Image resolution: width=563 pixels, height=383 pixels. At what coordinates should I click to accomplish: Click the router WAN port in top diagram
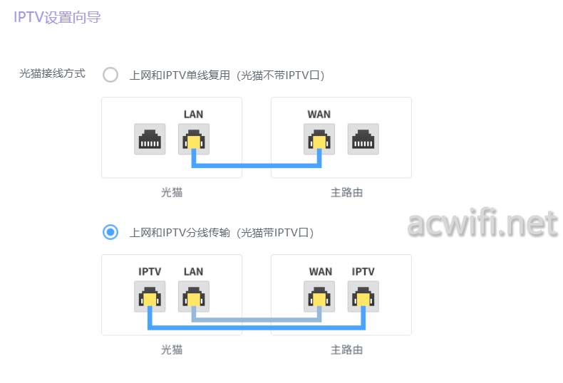(x=319, y=139)
